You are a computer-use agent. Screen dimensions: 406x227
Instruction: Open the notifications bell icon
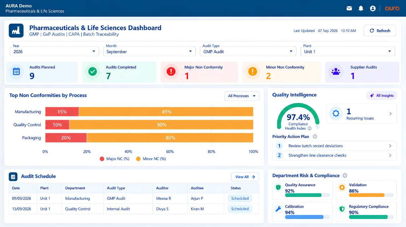pyautogui.click(x=361, y=8)
